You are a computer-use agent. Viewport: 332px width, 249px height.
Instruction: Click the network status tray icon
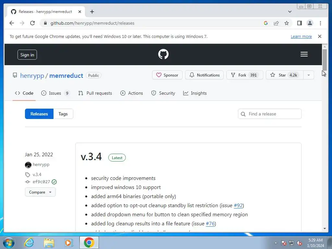(291, 243)
